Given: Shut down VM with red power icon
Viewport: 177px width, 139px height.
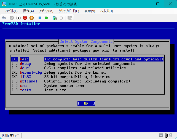Looking at the screenshot, I should pos(25,18).
